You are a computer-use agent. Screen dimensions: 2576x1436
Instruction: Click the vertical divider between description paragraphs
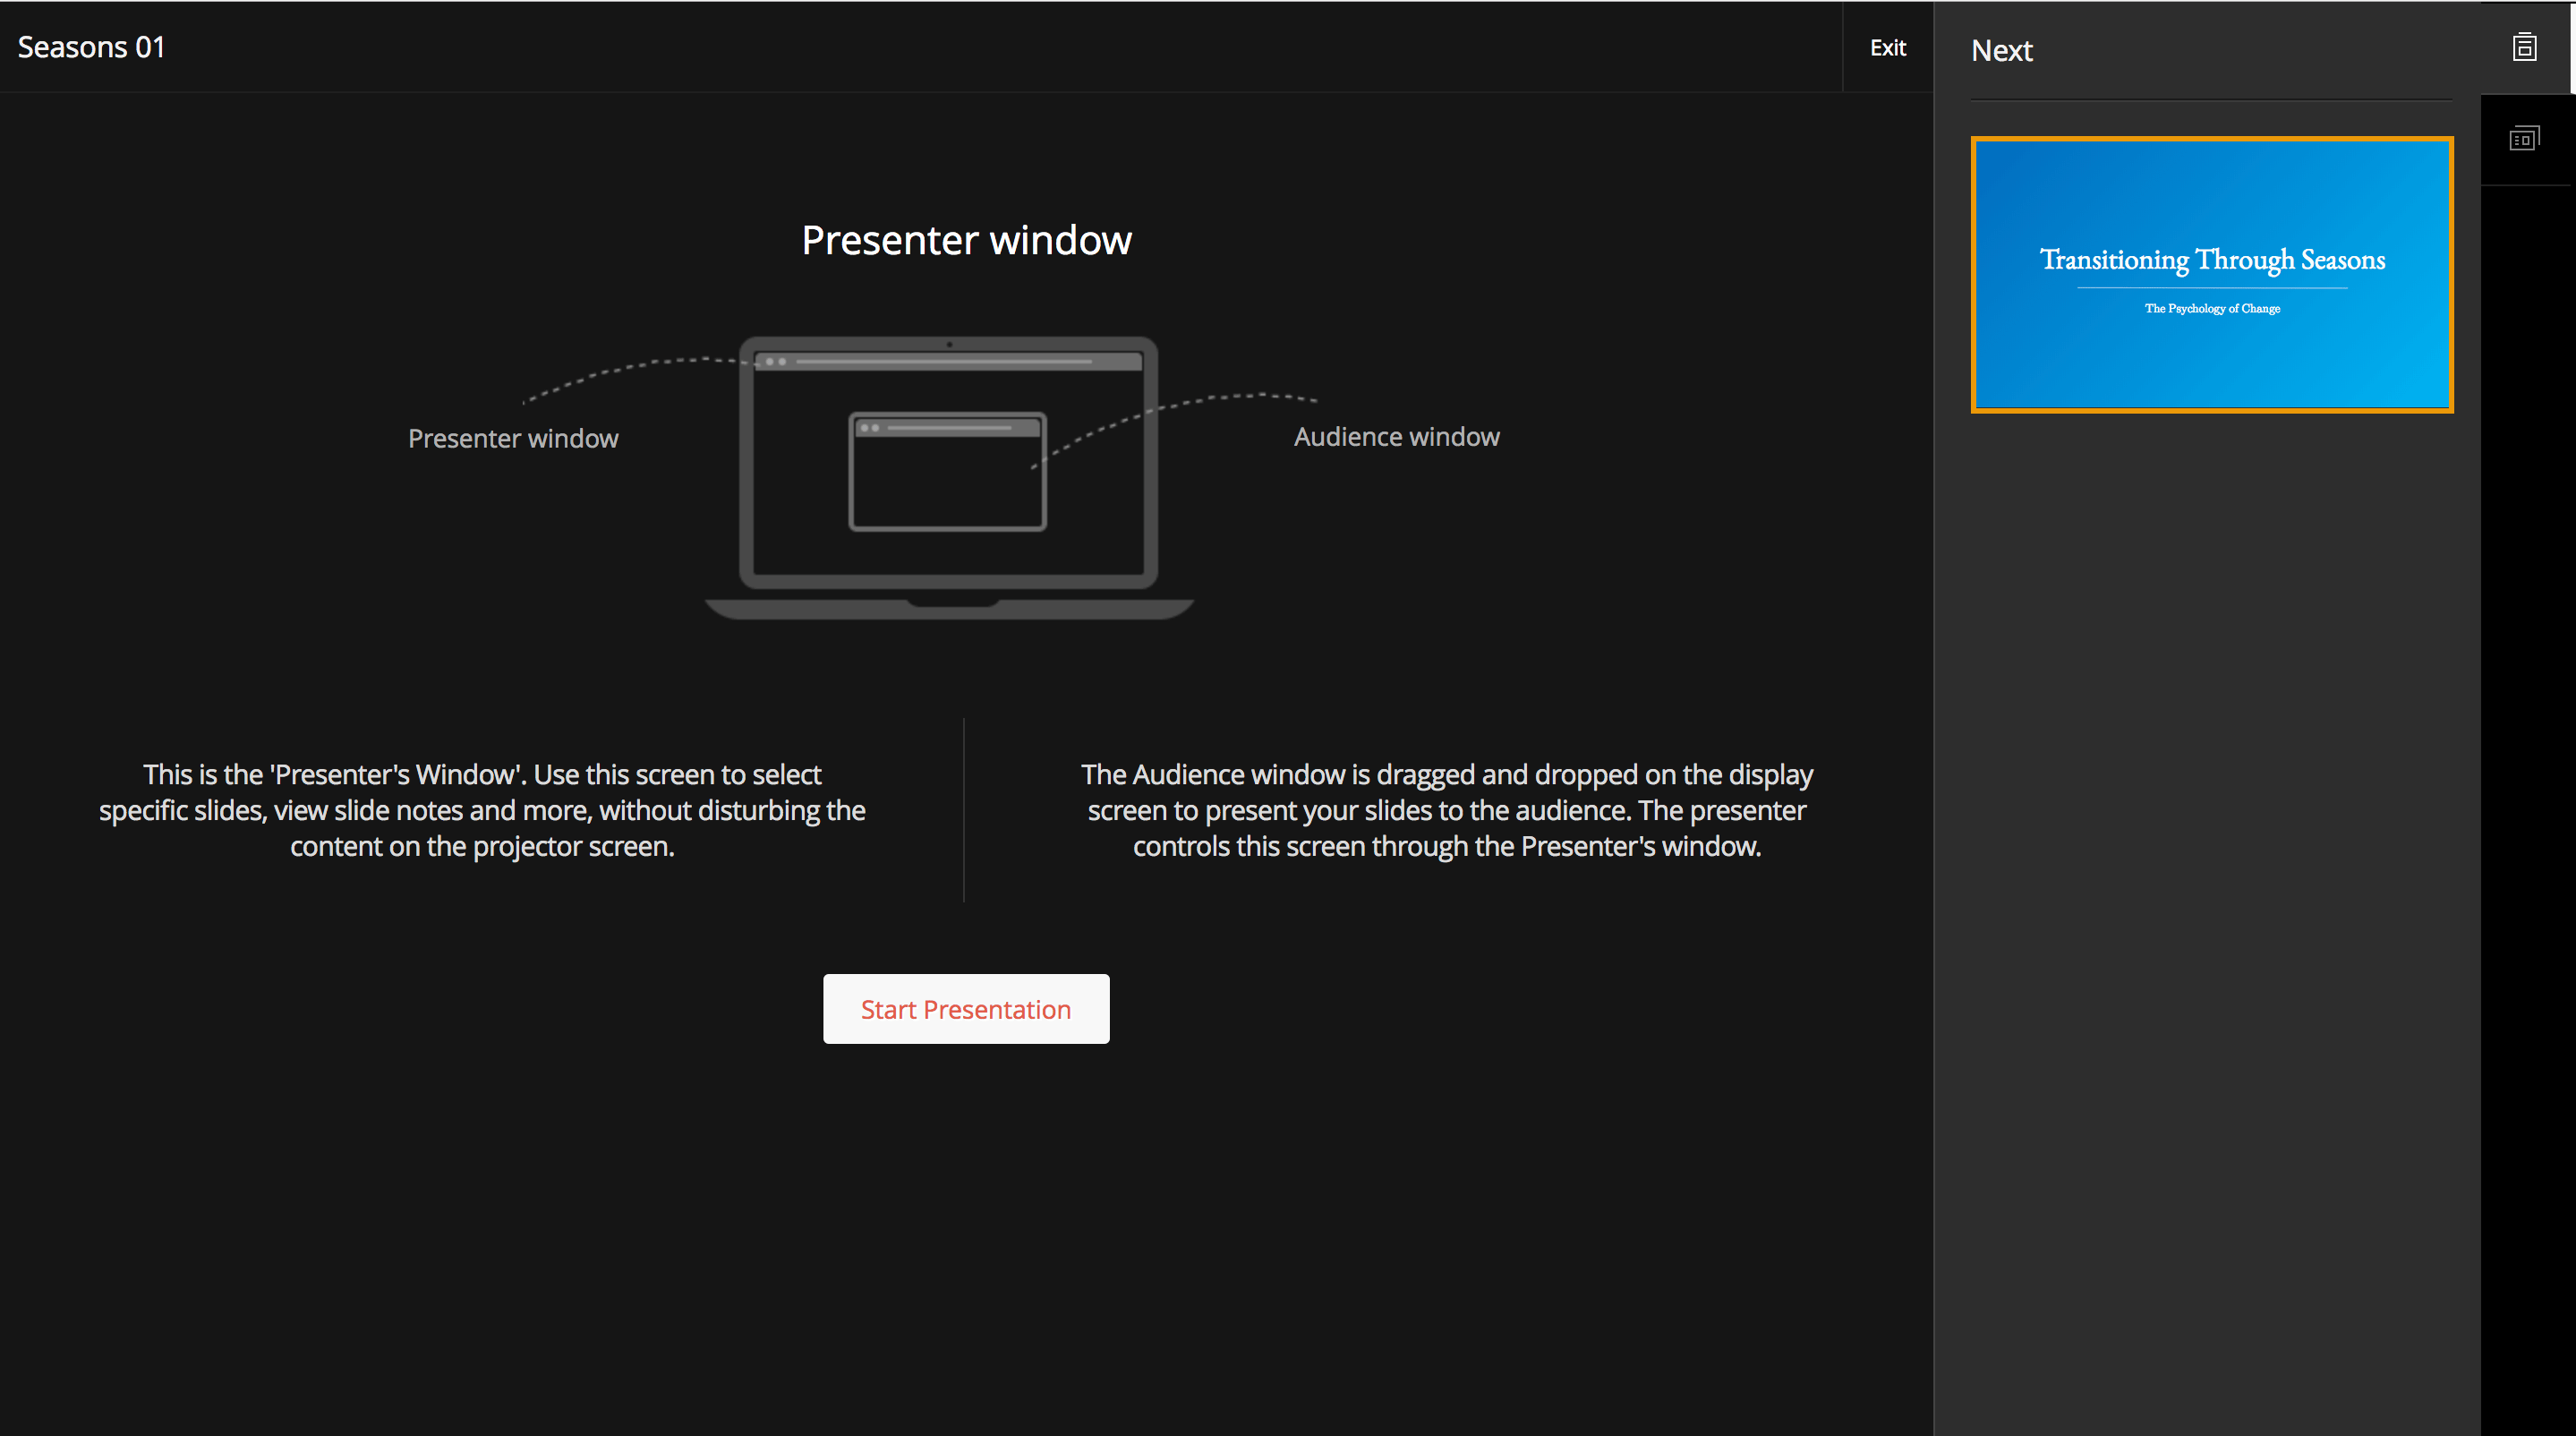coord(964,810)
